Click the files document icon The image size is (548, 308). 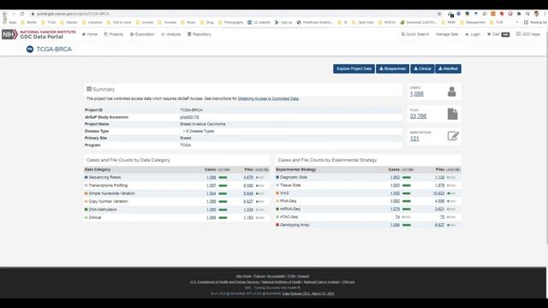[452, 114]
